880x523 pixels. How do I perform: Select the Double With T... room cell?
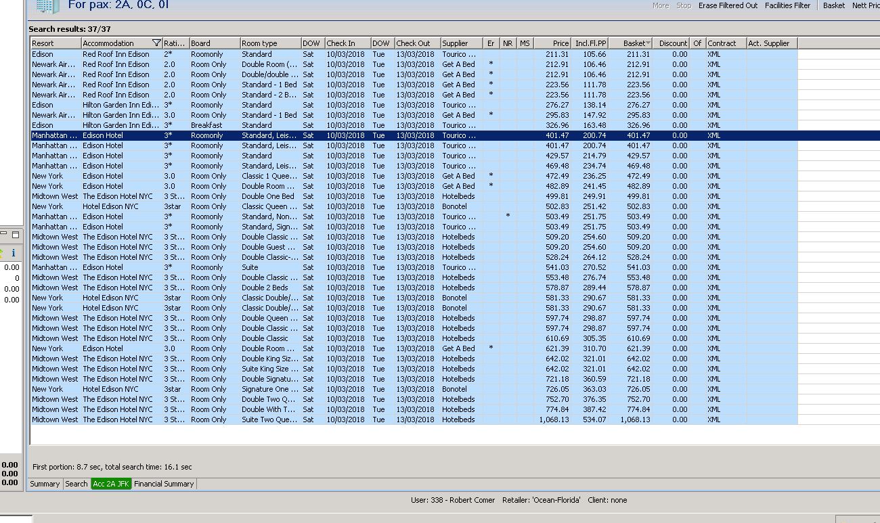point(271,409)
